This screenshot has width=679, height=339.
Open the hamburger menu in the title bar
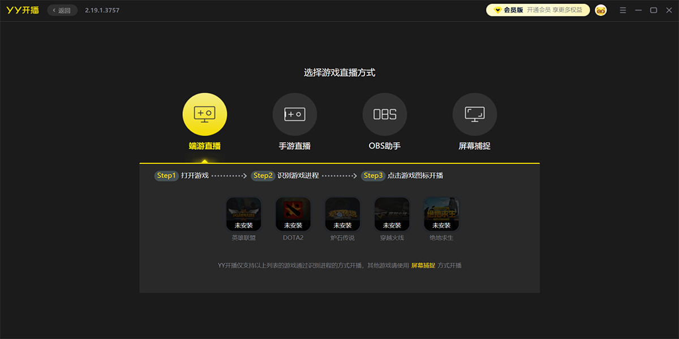pos(622,10)
